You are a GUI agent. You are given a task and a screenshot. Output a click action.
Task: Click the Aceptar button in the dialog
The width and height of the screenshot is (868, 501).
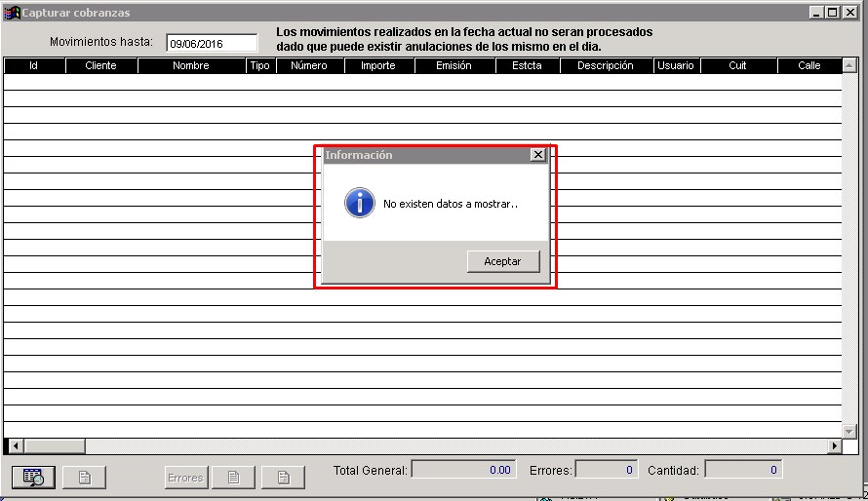coord(503,261)
